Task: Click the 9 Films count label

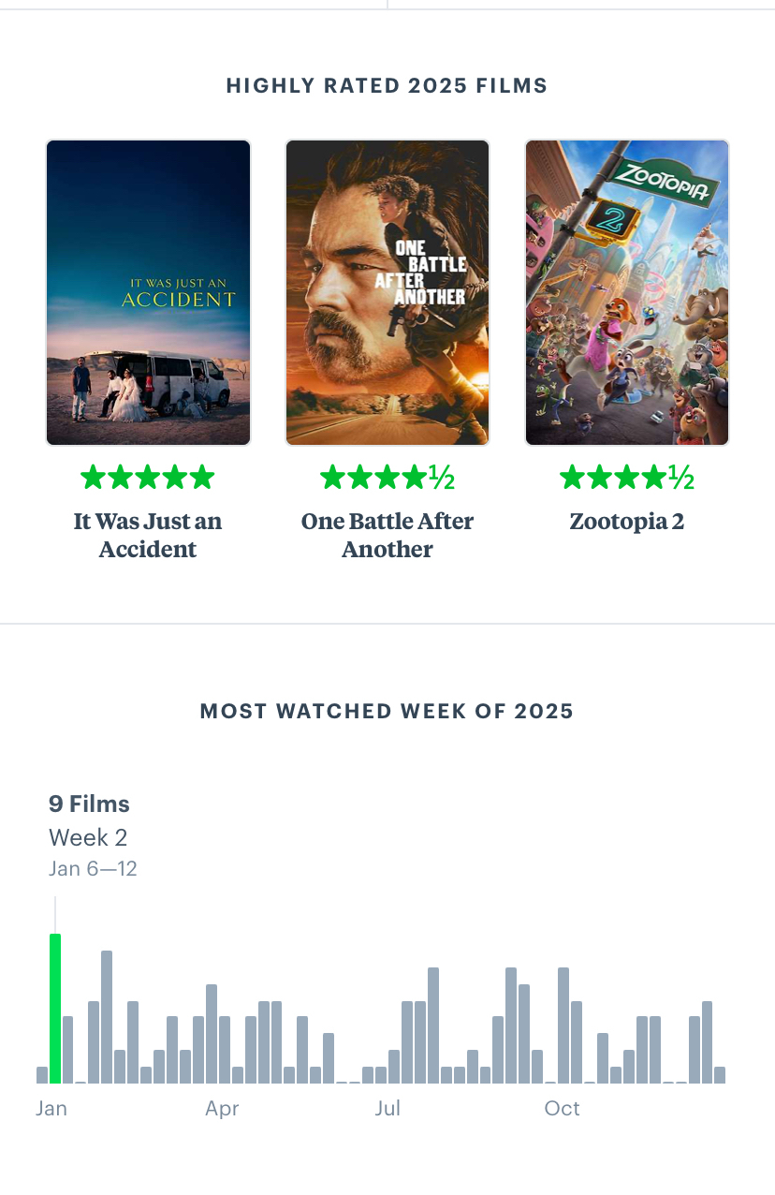Action: (89, 804)
